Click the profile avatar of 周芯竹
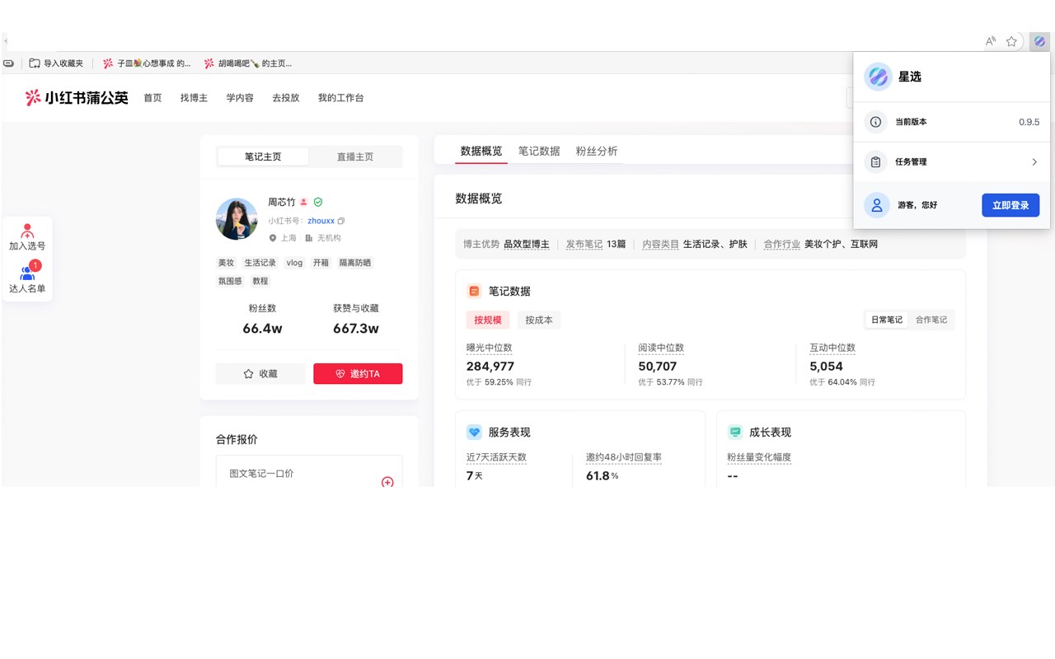The height and width of the screenshot is (659, 1055). [237, 219]
